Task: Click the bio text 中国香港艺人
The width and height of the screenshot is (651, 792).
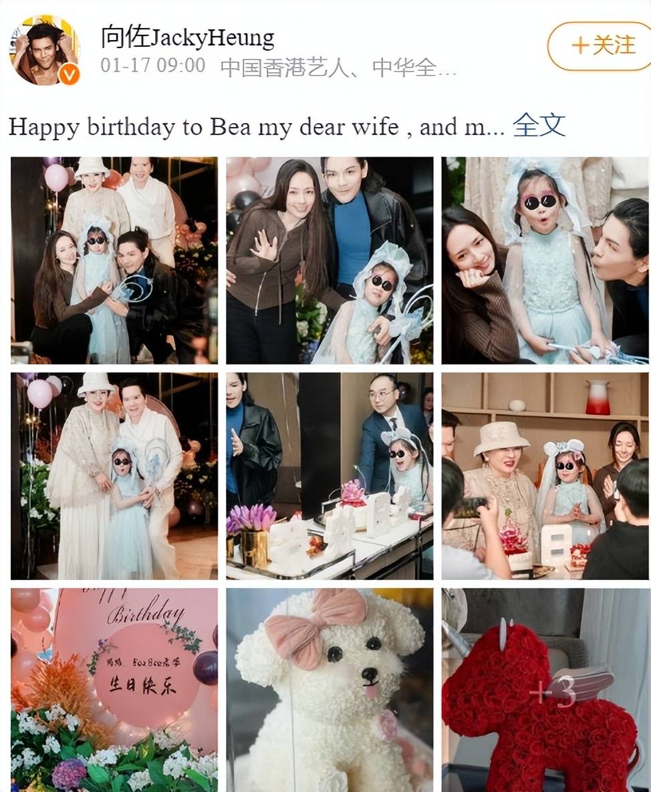Action: click(x=285, y=67)
